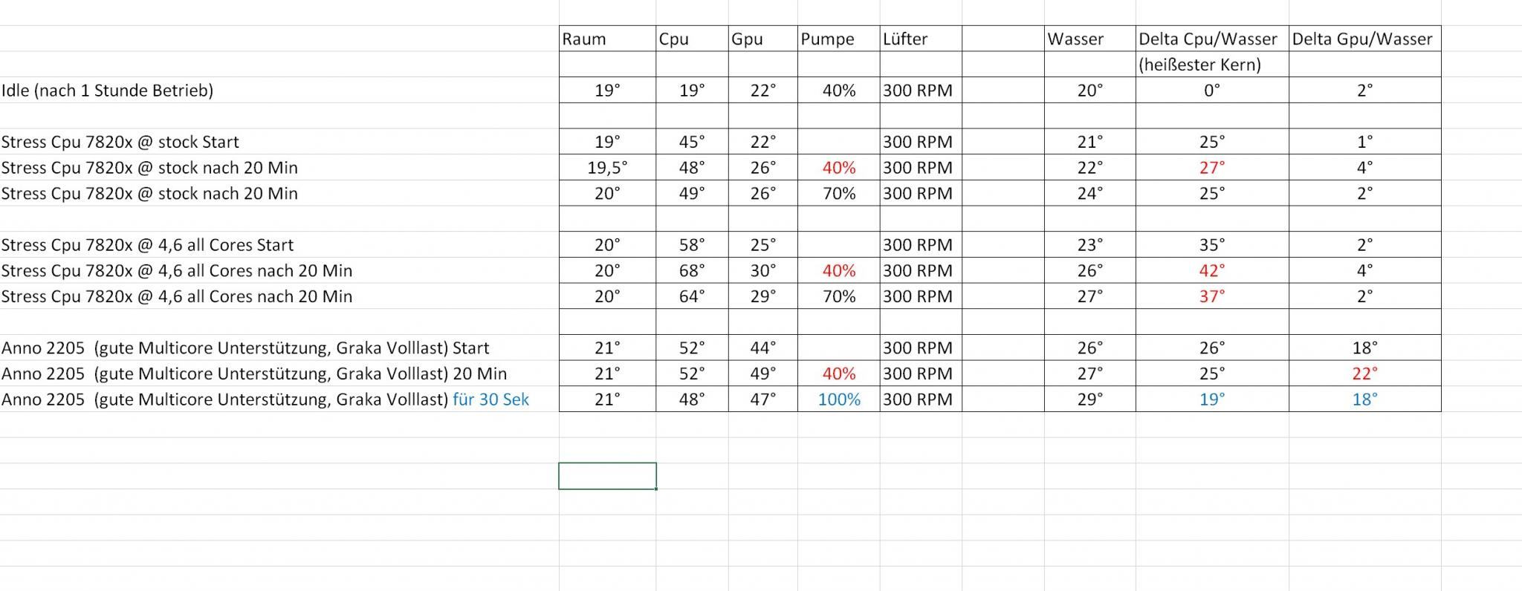1522x591 pixels.
Task: Select the Lüfter column header cell
Action: pos(920,39)
